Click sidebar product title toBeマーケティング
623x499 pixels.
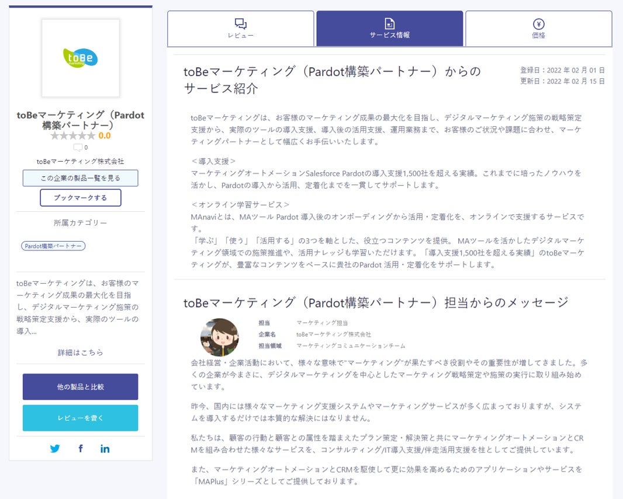80,120
